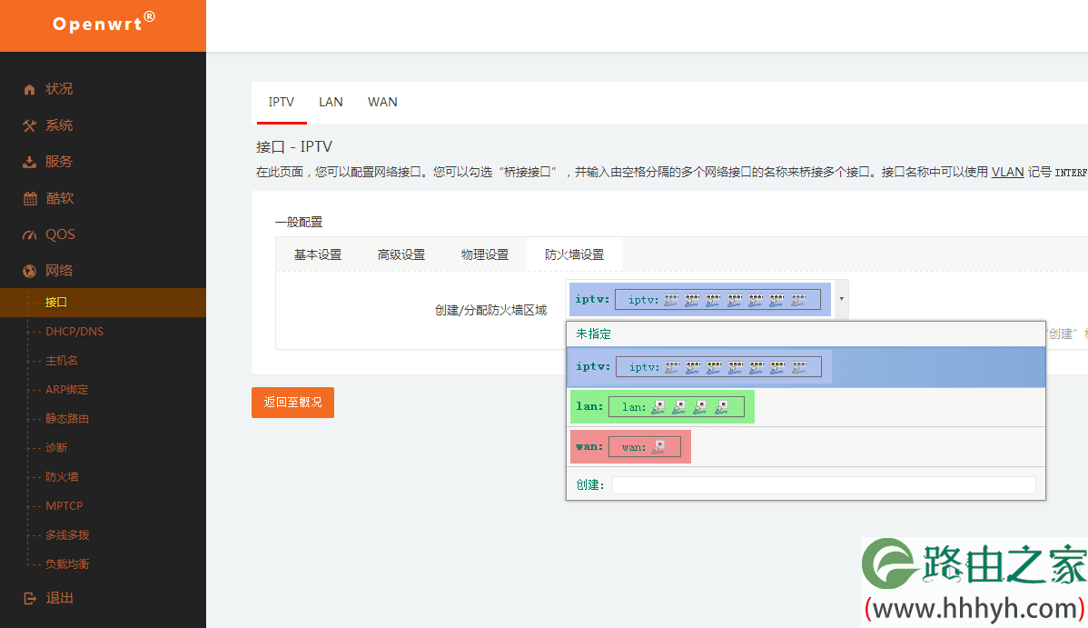
Task: Click the 接口 - IPTV heading
Action: coord(294,146)
